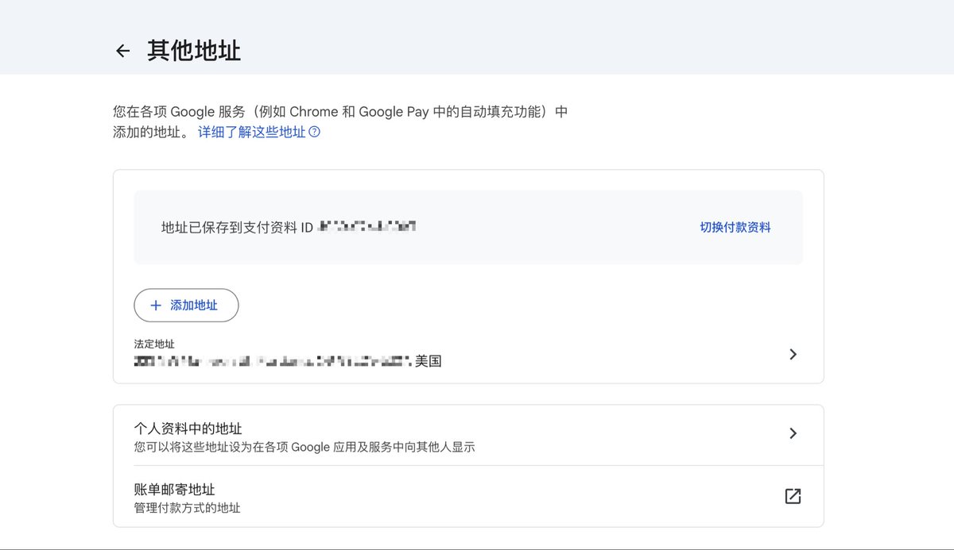Open the 详细了解这些地址 help link
The image size is (954, 550).
tap(252, 133)
